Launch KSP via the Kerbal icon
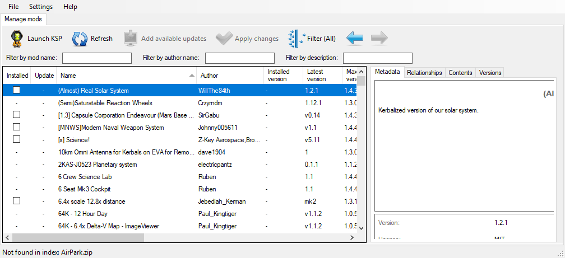 pyautogui.click(x=17, y=39)
